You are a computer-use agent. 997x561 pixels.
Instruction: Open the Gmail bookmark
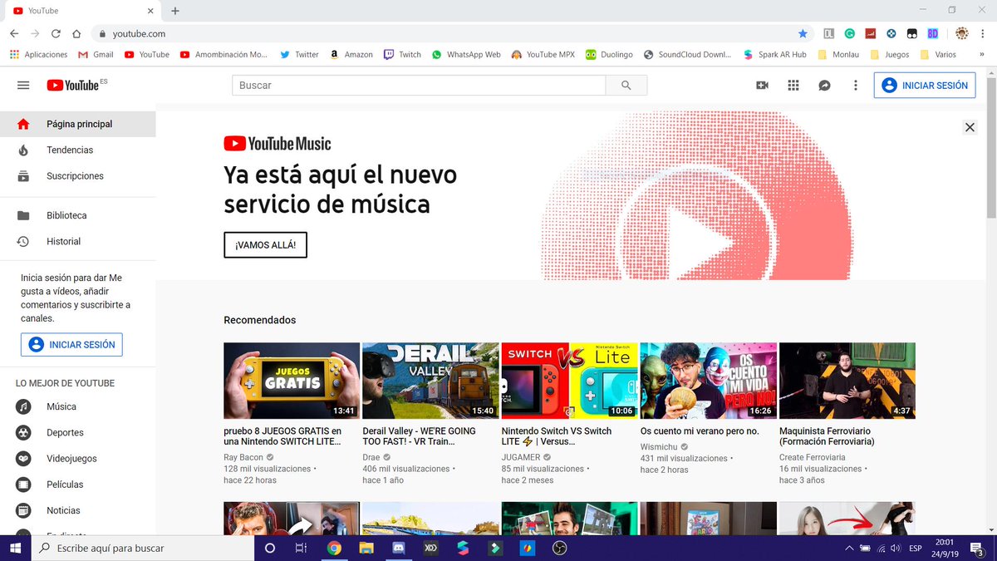pos(96,54)
